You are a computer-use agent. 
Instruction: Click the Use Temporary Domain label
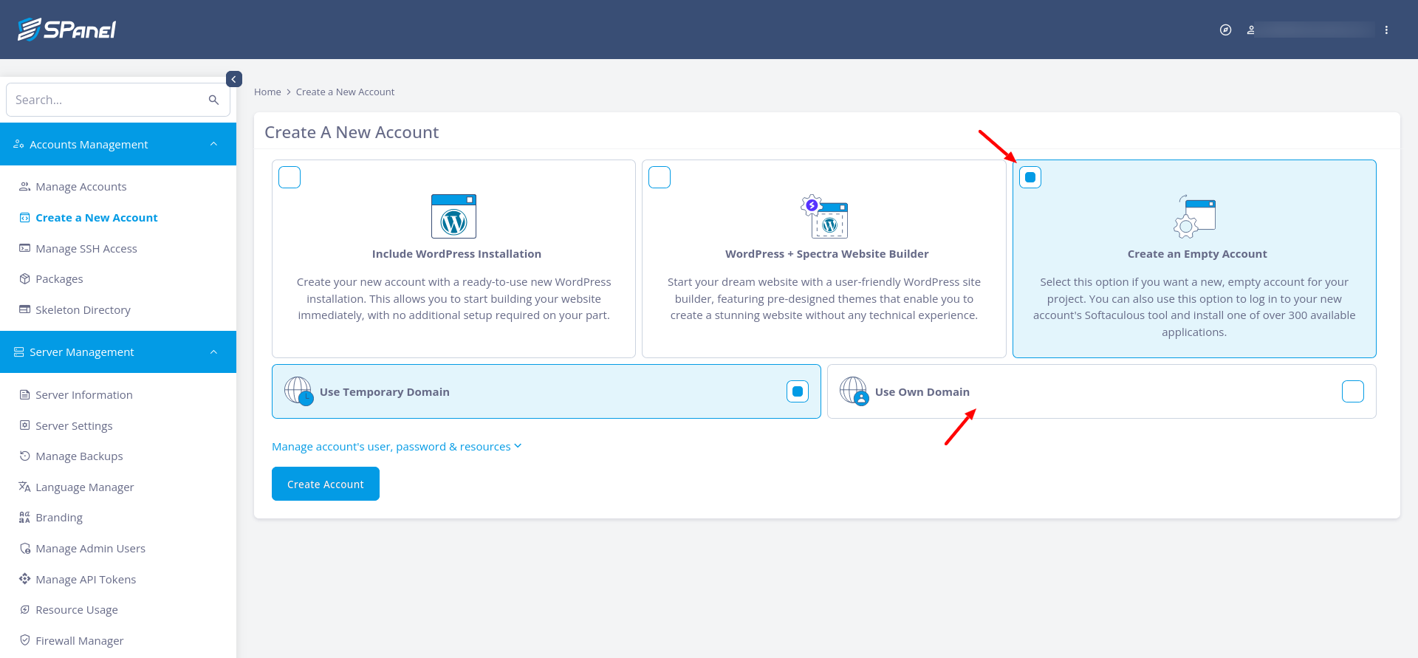(385, 392)
